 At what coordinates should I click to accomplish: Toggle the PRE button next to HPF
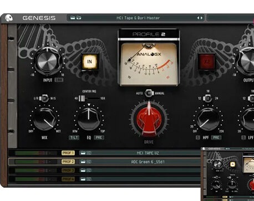[x=216, y=137]
